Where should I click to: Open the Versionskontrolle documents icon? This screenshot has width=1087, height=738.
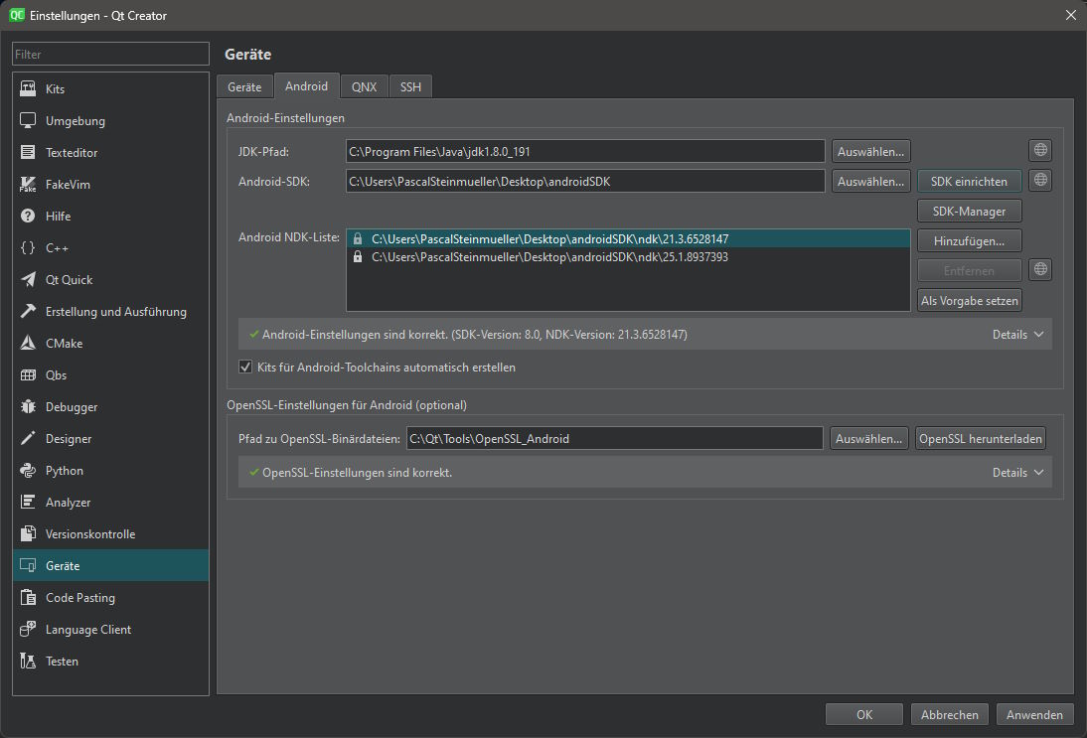click(28, 533)
